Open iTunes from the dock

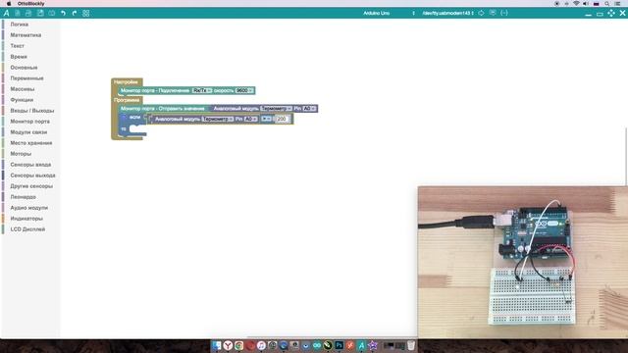click(x=261, y=346)
